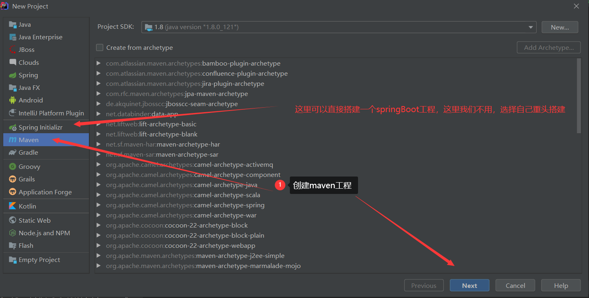Select the Node.js and NPM icon

tap(13, 233)
